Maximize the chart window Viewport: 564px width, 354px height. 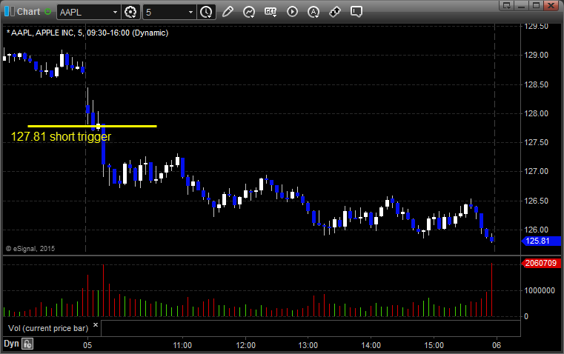point(536,5)
